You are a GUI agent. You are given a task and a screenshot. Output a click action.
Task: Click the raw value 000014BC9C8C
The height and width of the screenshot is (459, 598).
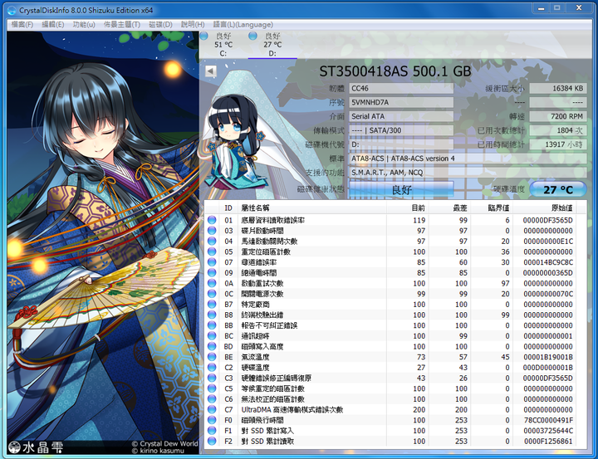click(548, 262)
